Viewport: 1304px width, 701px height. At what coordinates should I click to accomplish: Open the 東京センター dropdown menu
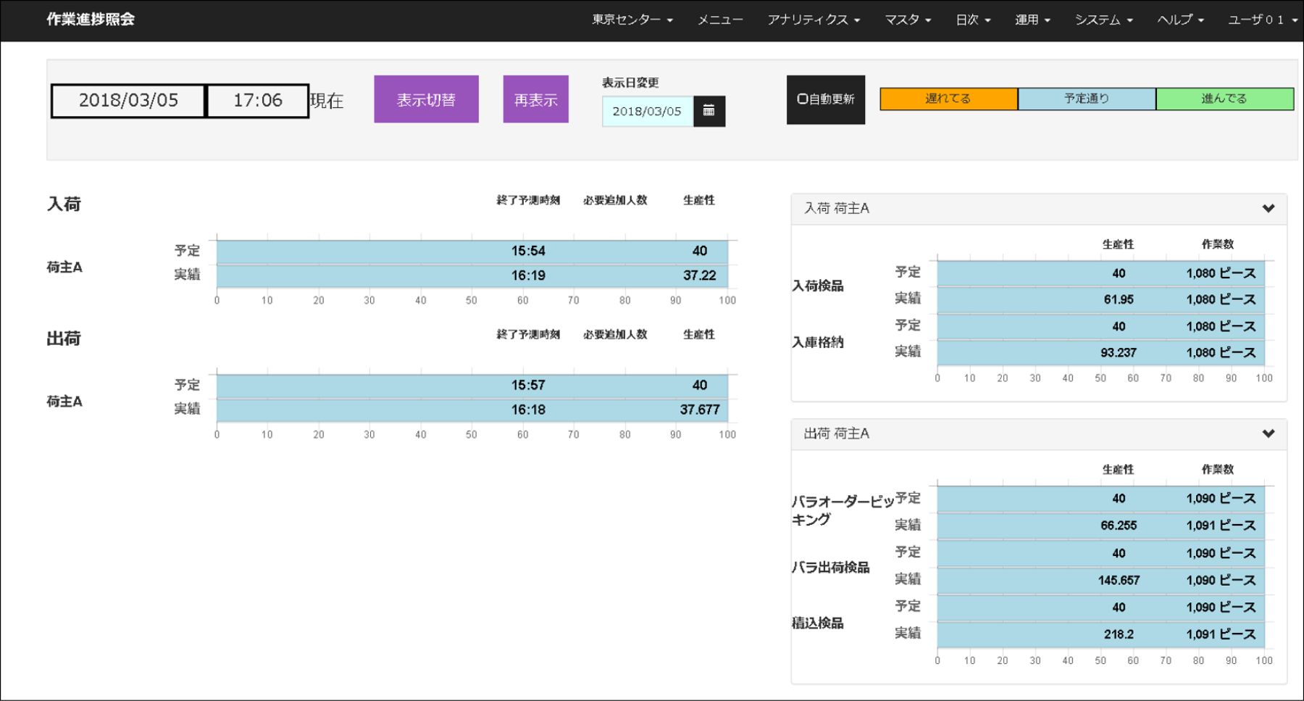632,20
